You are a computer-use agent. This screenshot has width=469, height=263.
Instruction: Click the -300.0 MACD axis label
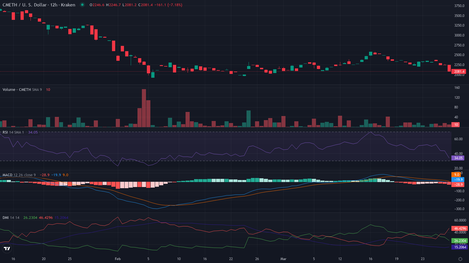pyautogui.click(x=459, y=209)
